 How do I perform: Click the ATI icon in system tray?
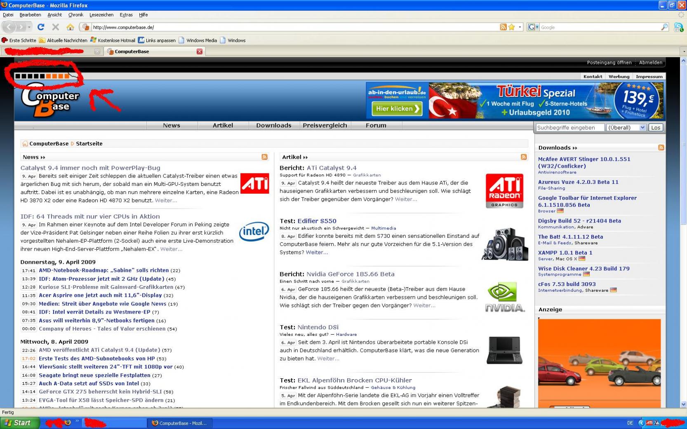(x=649, y=423)
